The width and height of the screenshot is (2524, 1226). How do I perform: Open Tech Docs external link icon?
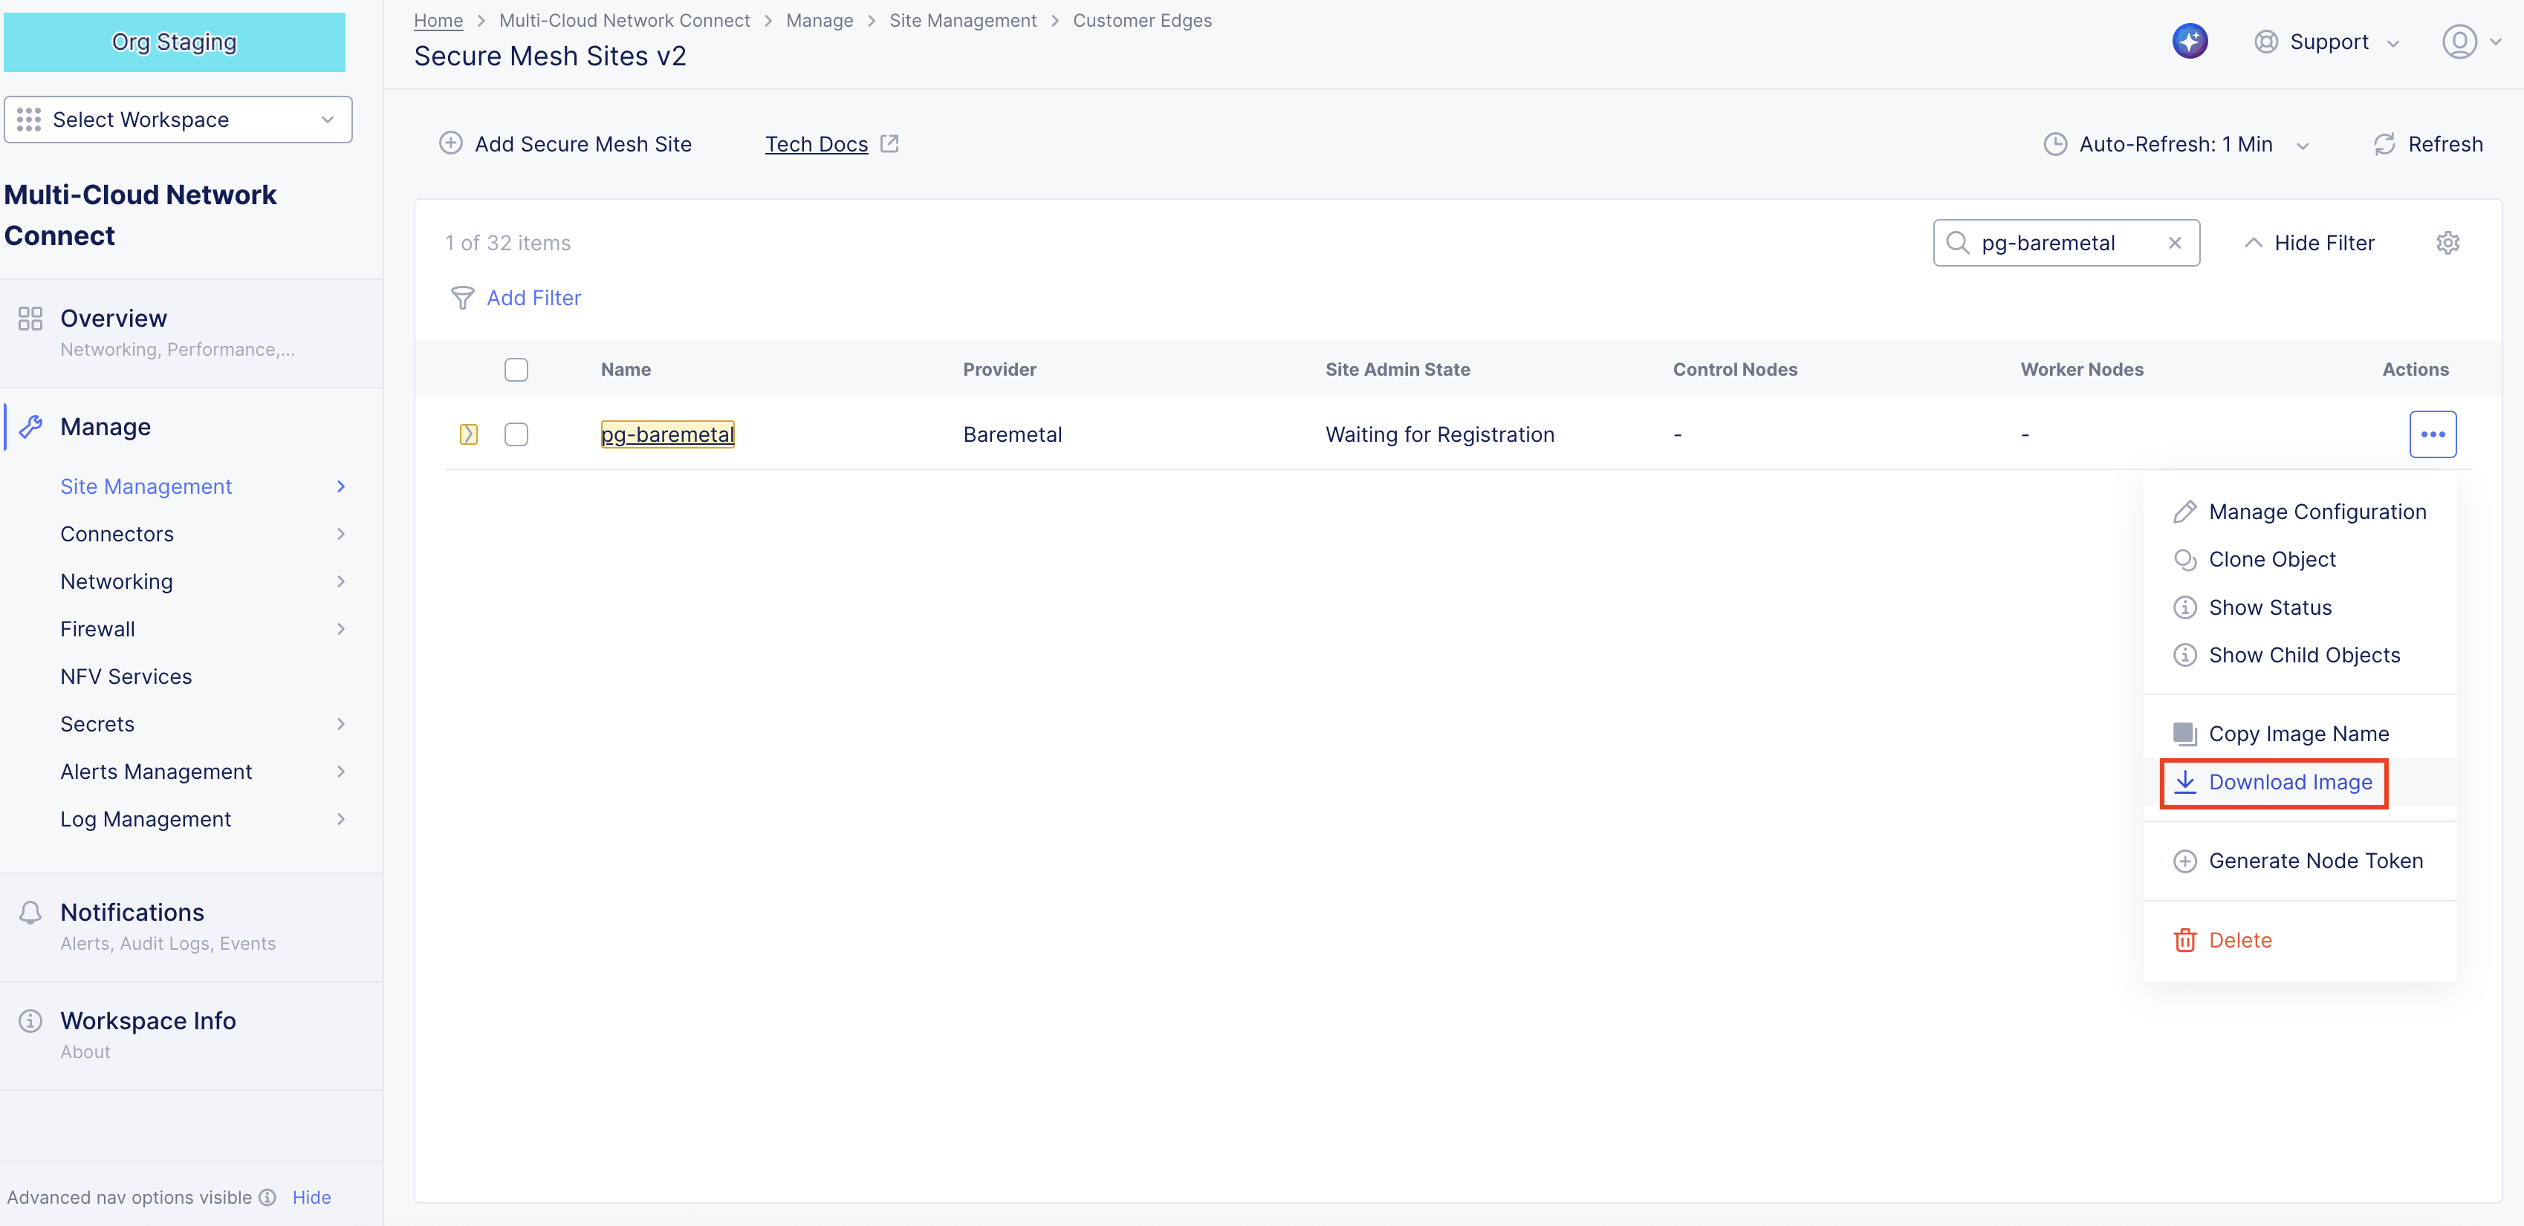pos(889,144)
